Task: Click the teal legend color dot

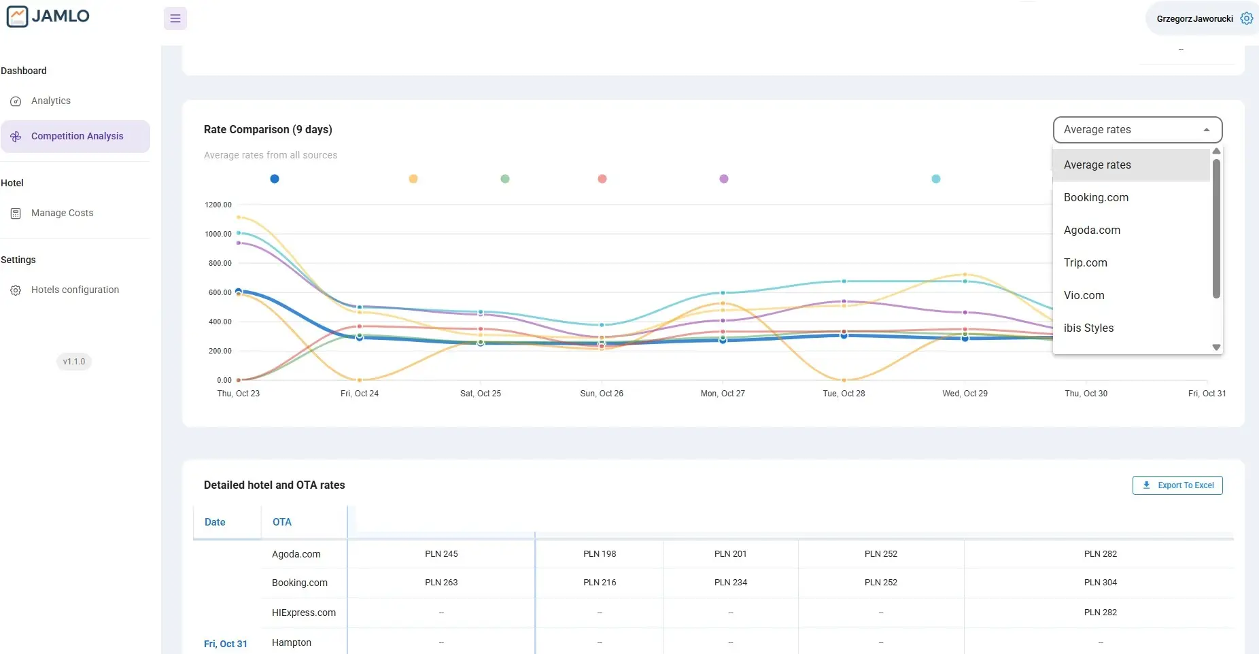Action: 936,179
